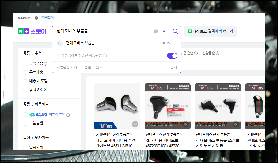Click the magnifier search button
The image size is (278, 163).
click(175, 31)
